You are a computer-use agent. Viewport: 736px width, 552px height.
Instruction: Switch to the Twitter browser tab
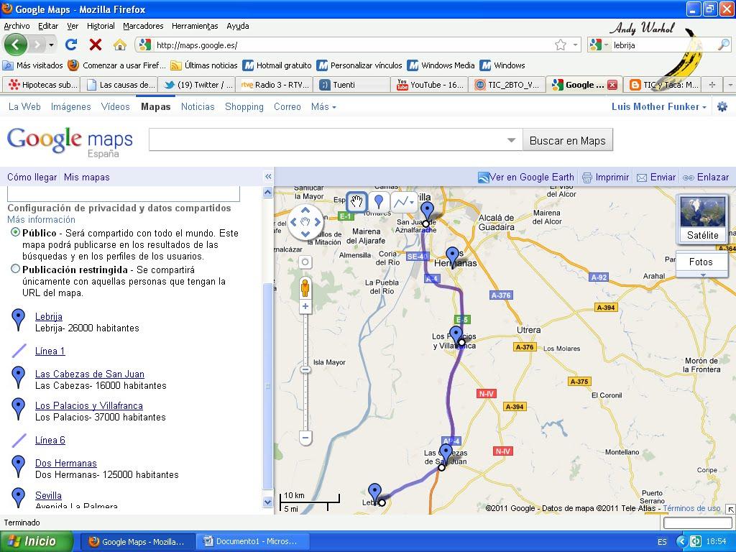[197, 85]
